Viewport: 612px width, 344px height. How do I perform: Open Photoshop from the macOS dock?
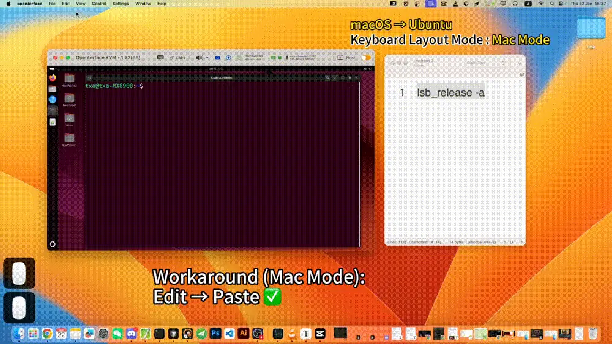[215, 334]
